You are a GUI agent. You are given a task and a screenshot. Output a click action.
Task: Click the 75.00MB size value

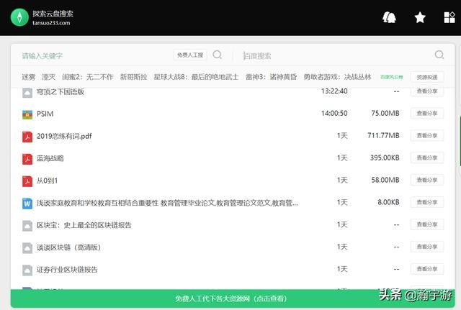pyautogui.click(x=385, y=114)
